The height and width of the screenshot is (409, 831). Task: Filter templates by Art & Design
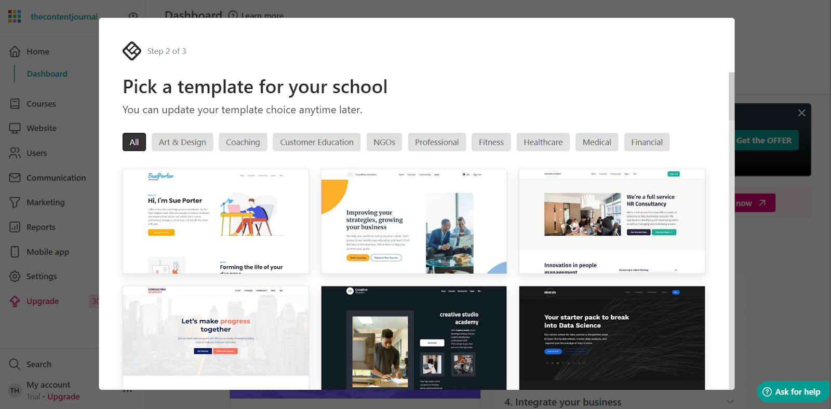[x=182, y=142]
